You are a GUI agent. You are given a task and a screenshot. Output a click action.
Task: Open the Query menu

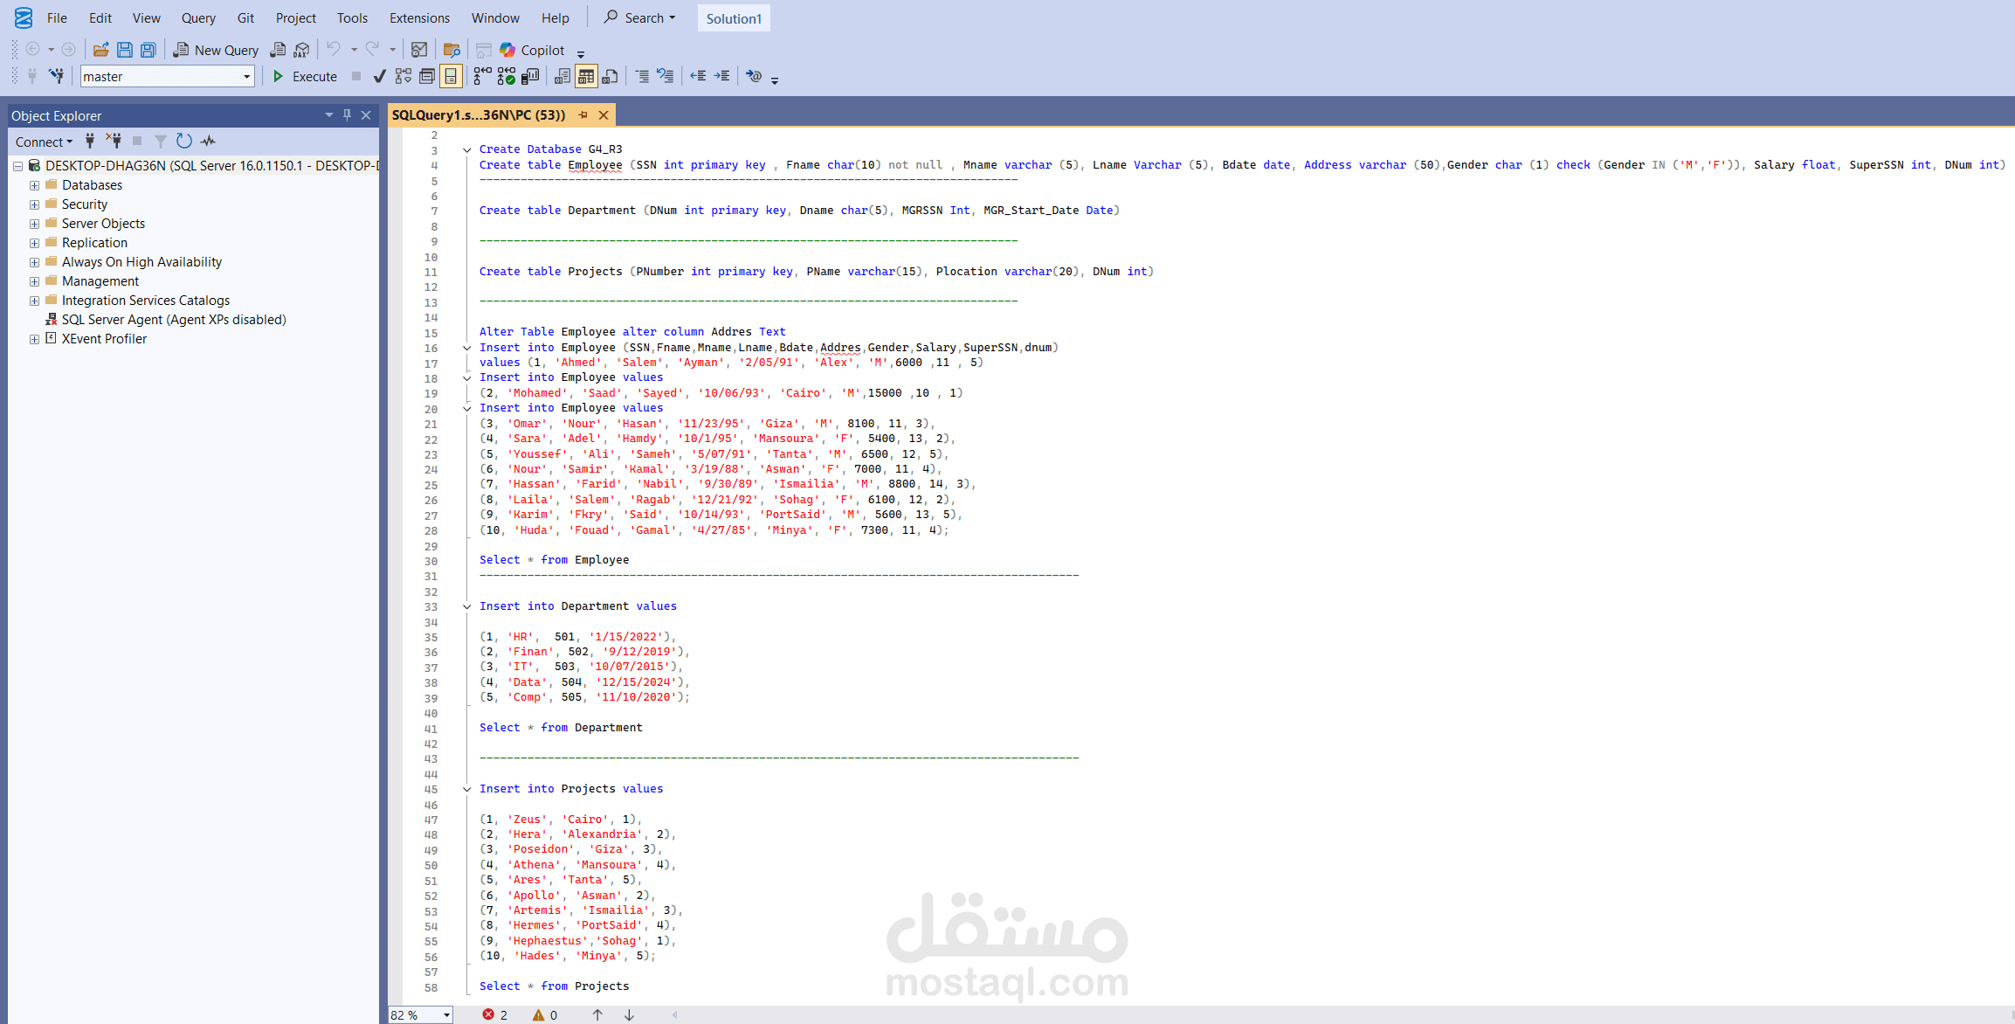(198, 17)
